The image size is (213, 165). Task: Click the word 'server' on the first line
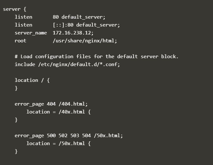12,9
